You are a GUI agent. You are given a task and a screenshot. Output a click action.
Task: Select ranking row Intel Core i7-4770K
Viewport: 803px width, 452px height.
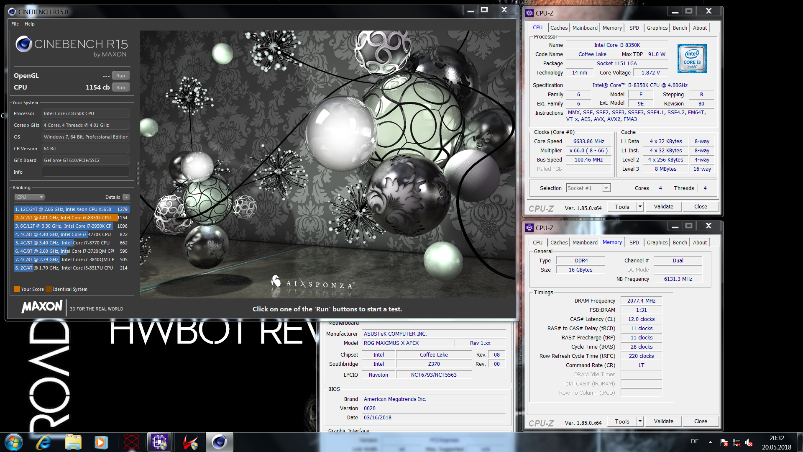tap(71, 234)
